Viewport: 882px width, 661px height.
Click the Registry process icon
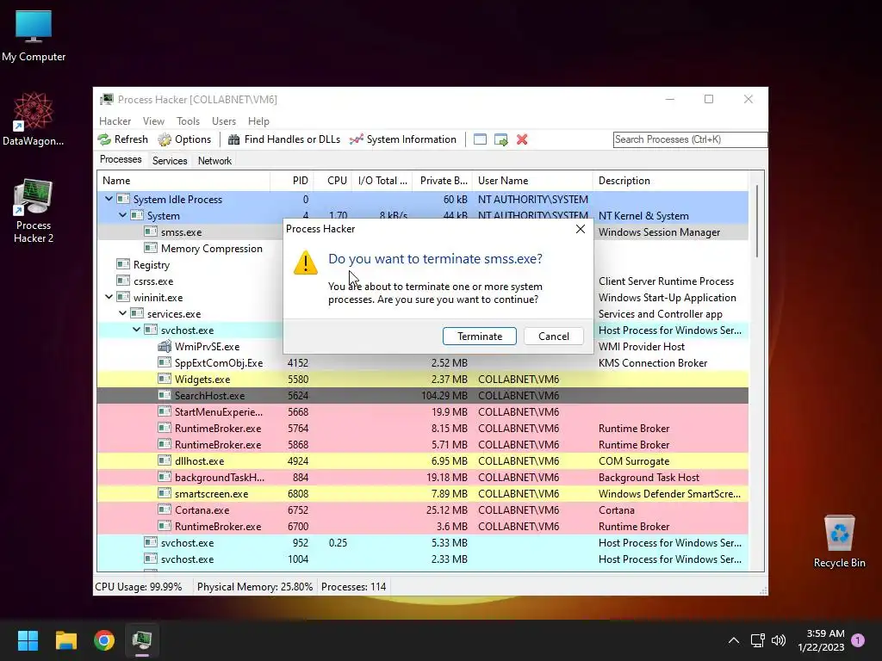pyautogui.click(x=122, y=264)
